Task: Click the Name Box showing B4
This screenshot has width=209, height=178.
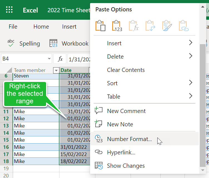Action: tap(26, 59)
